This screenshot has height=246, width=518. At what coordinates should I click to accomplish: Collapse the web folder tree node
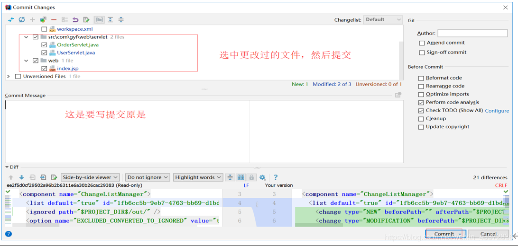[x=27, y=61]
